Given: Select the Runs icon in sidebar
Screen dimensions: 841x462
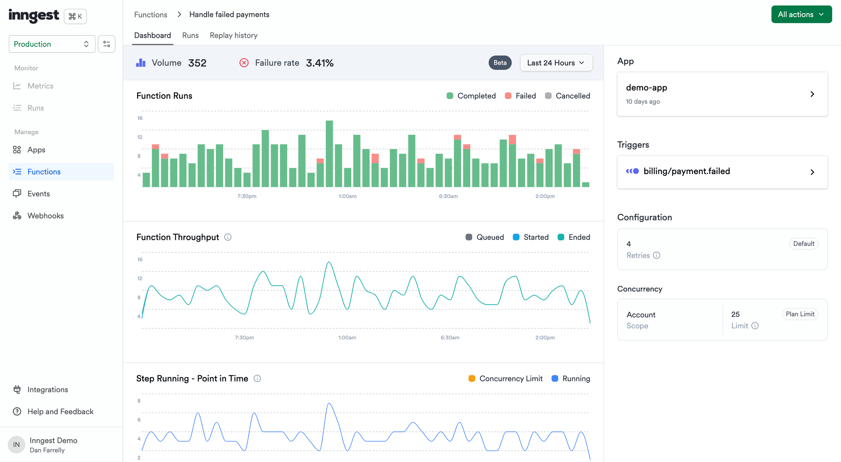Looking at the screenshot, I should click(x=18, y=107).
